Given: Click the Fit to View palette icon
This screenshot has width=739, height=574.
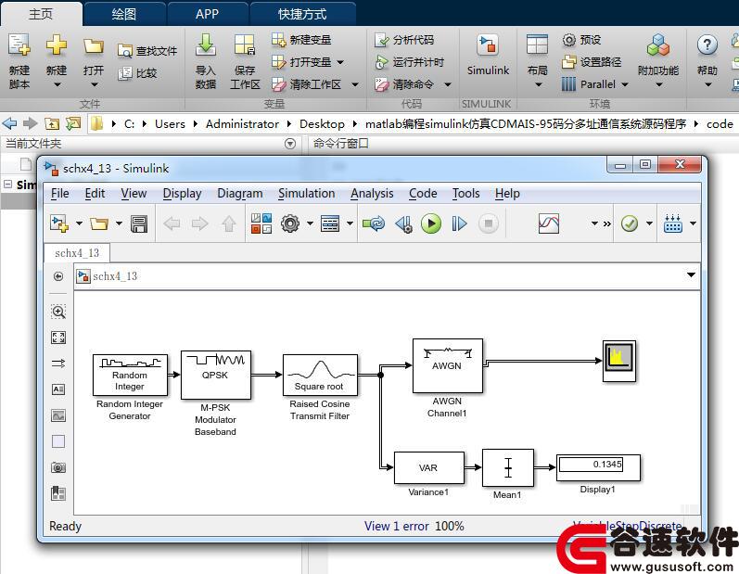Looking at the screenshot, I should [58, 338].
